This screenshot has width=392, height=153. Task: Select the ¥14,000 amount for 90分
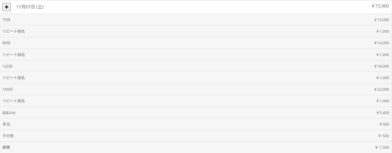(x=381, y=43)
